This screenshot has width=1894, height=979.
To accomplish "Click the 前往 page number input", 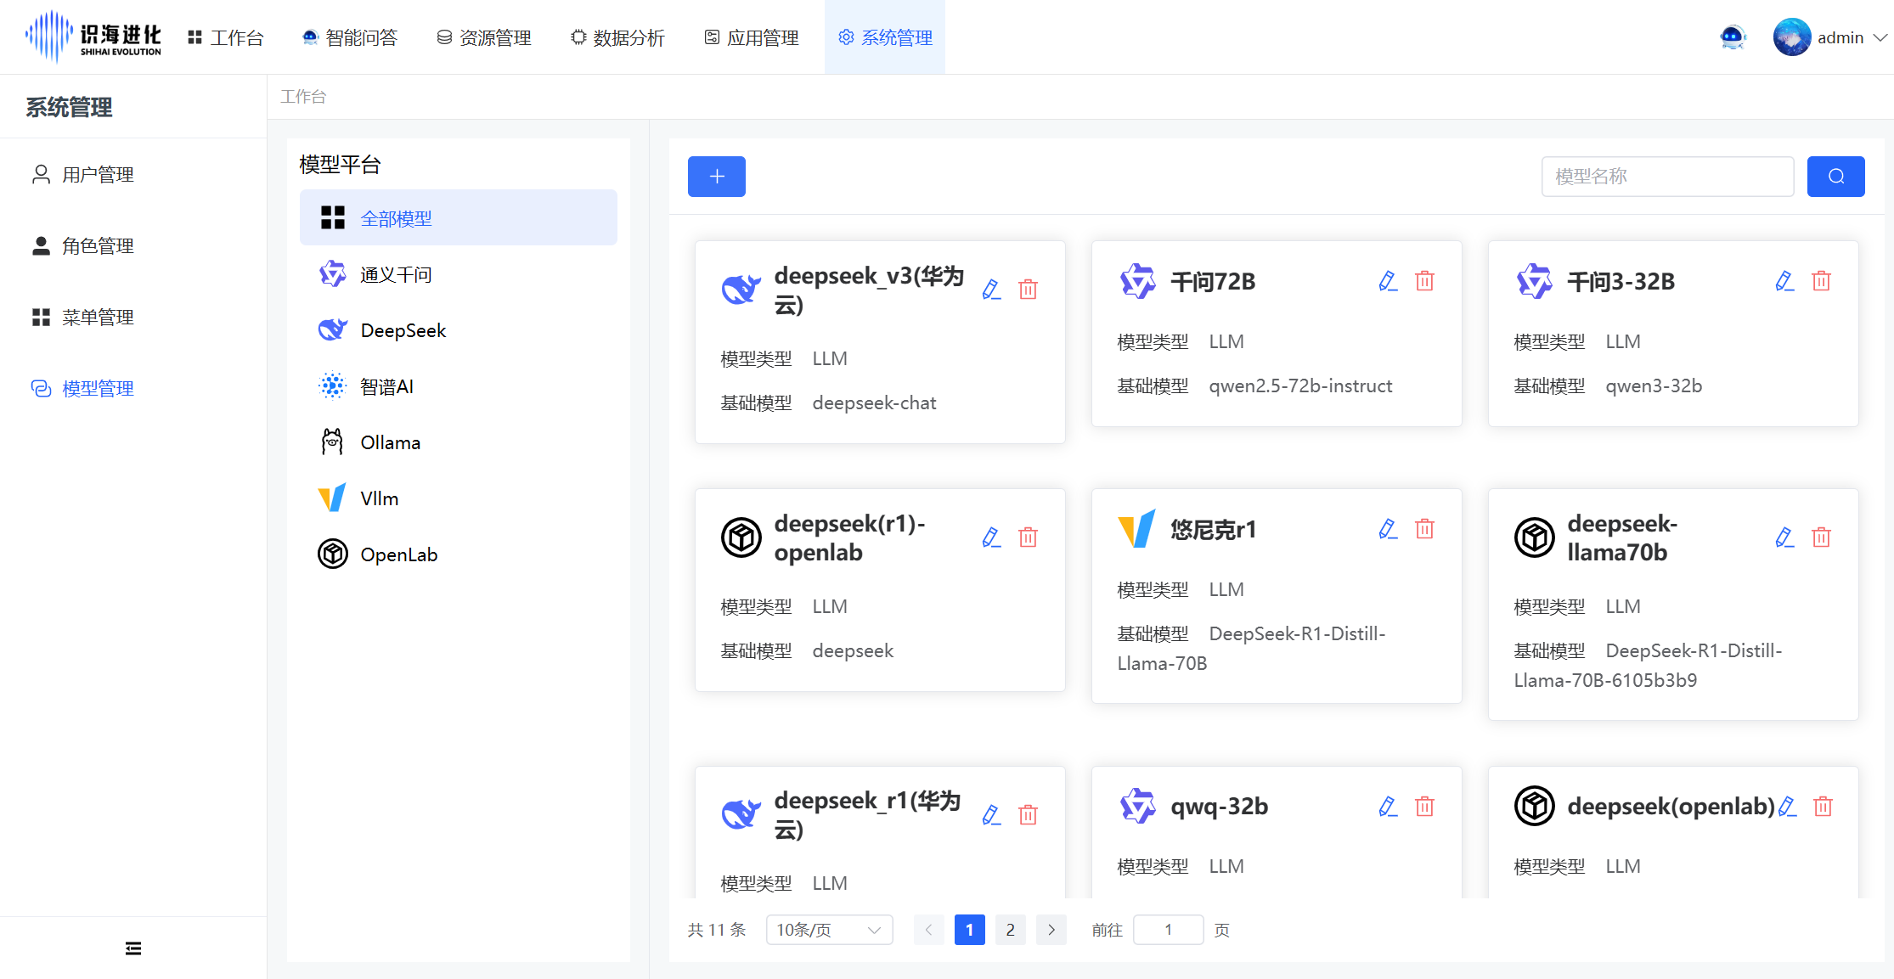I will [x=1168, y=930].
